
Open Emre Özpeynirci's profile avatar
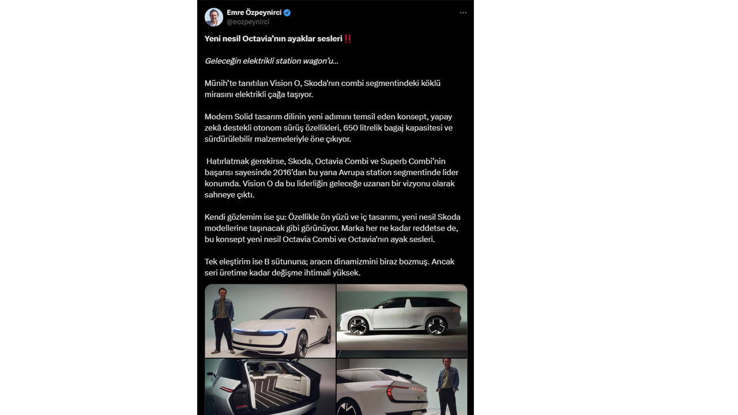point(214,17)
